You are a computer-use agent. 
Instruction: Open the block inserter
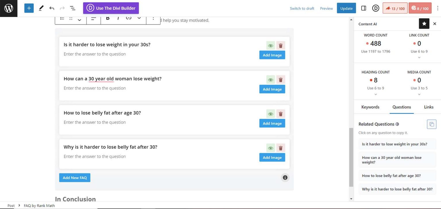pos(29,8)
